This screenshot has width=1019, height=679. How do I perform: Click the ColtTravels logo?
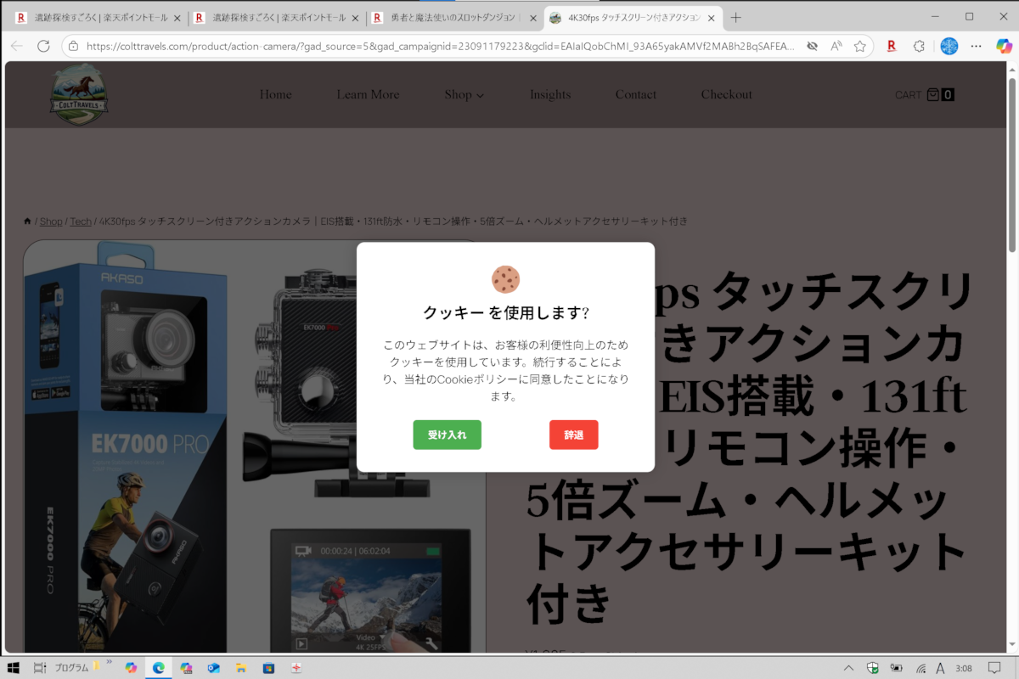[78, 95]
